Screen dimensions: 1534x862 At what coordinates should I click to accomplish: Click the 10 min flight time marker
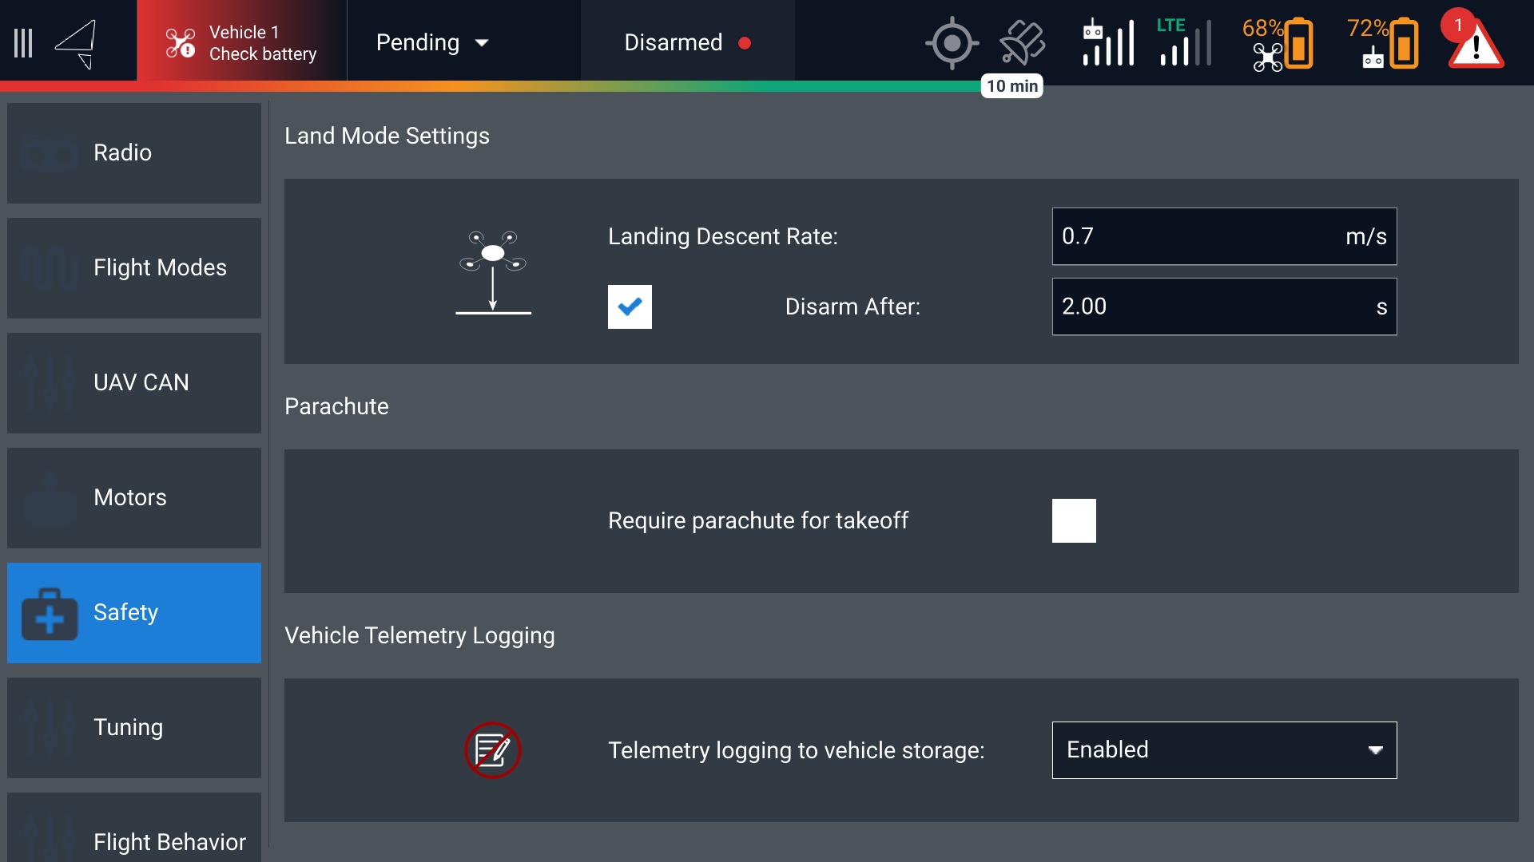click(1011, 86)
